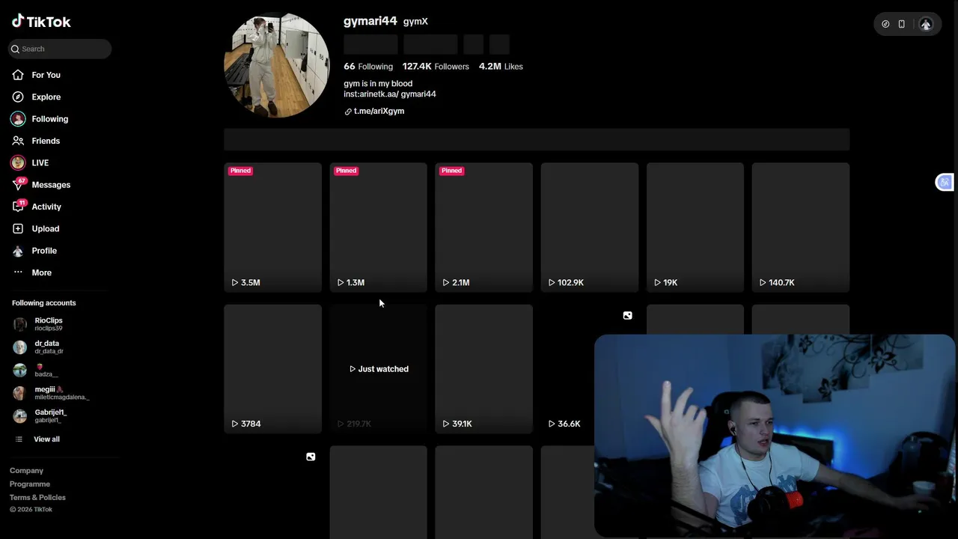The width and height of the screenshot is (958, 539).
Task: Open the video with 140.7K views
Action: (x=800, y=227)
